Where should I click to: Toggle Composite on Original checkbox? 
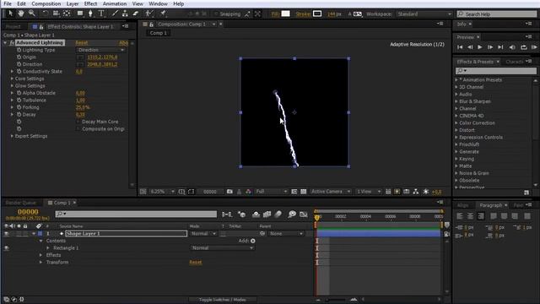tap(78, 129)
